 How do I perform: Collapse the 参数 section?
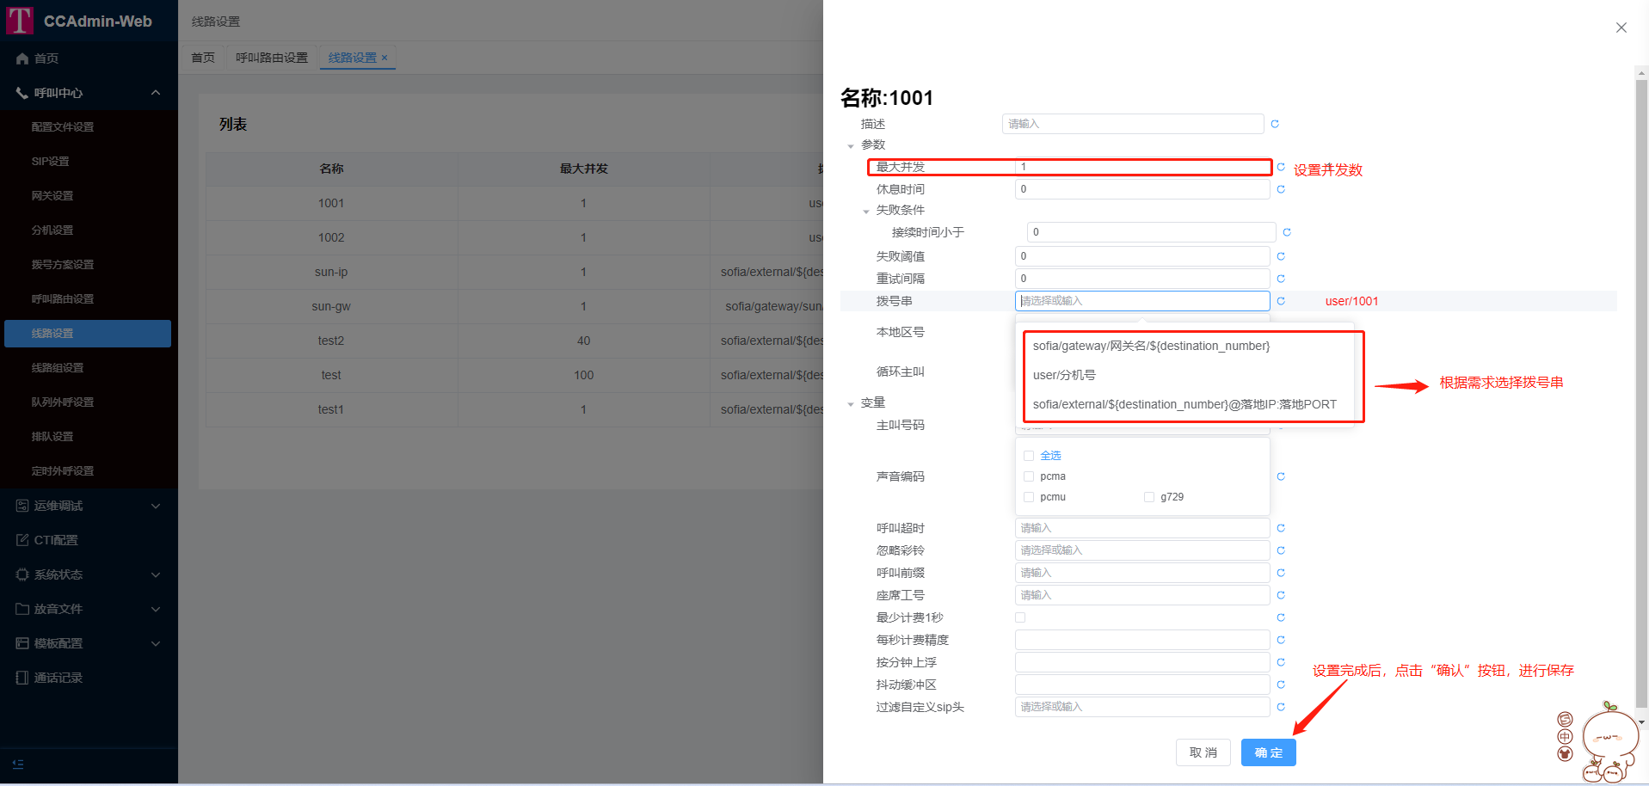[x=851, y=145]
